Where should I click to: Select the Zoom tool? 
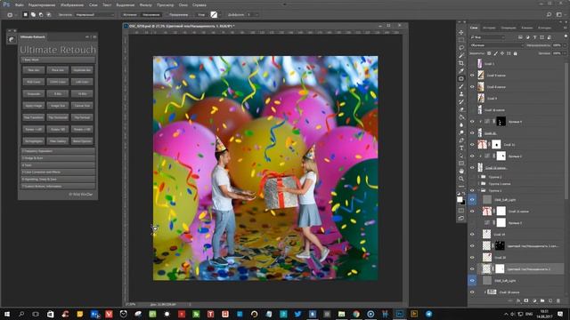(461, 179)
